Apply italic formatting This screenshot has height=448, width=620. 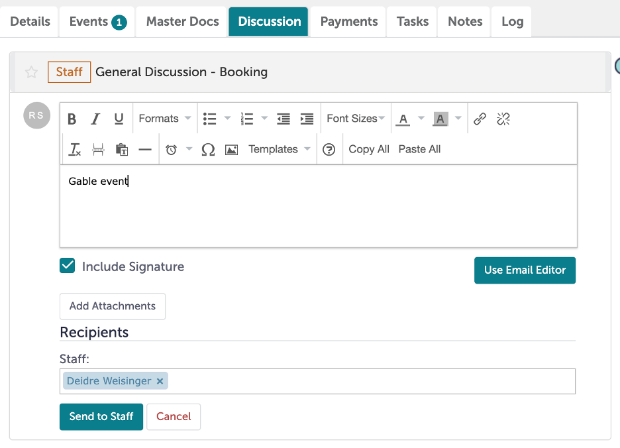tap(95, 119)
